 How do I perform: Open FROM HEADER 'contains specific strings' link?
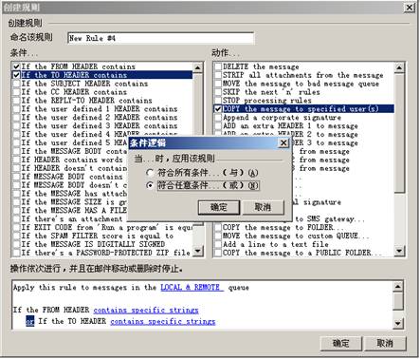click(x=146, y=310)
